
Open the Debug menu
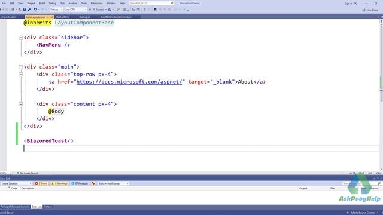(x=52, y=3)
